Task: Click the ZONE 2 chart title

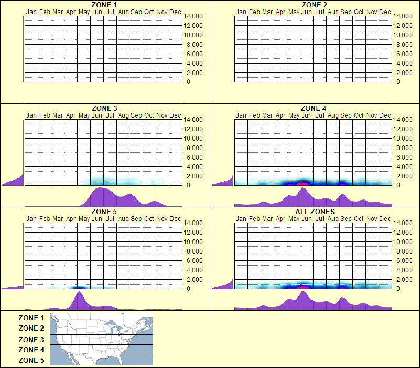Action: 314,4
